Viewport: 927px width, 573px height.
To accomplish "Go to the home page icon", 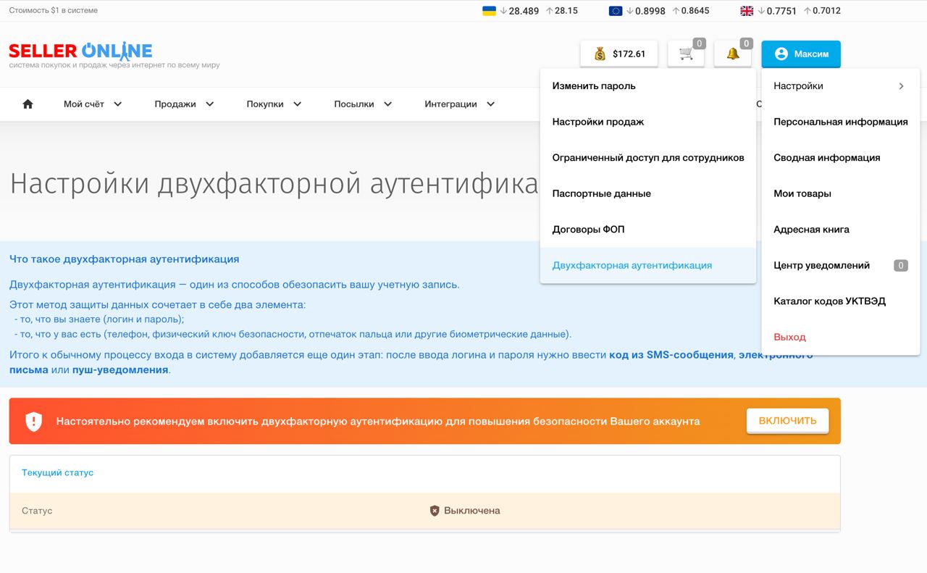I will [x=28, y=104].
